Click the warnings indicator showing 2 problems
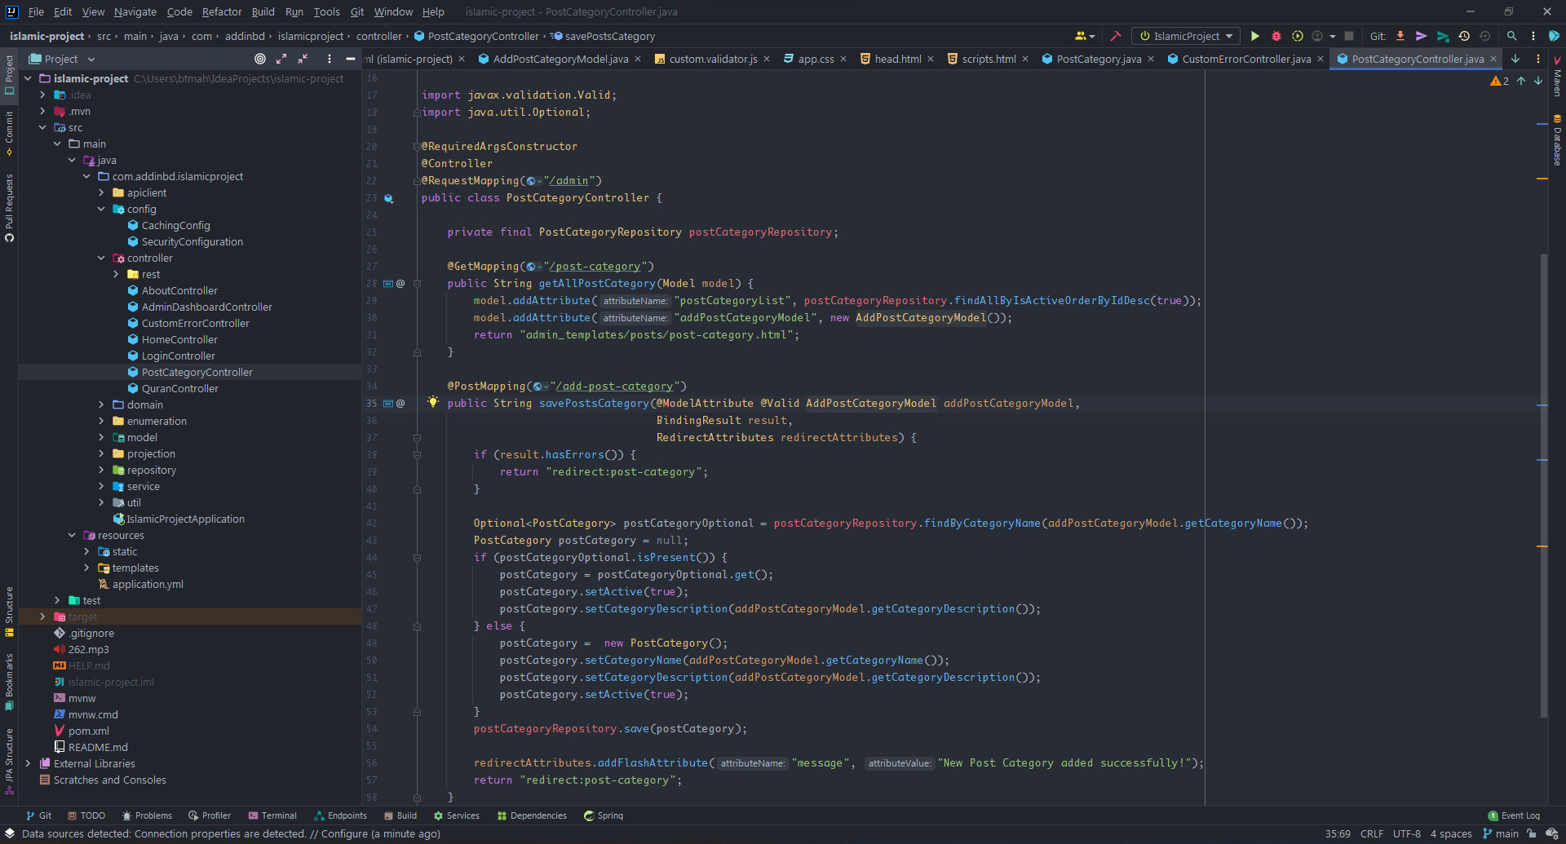Viewport: 1566px width, 844px height. click(x=1499, y=81)
